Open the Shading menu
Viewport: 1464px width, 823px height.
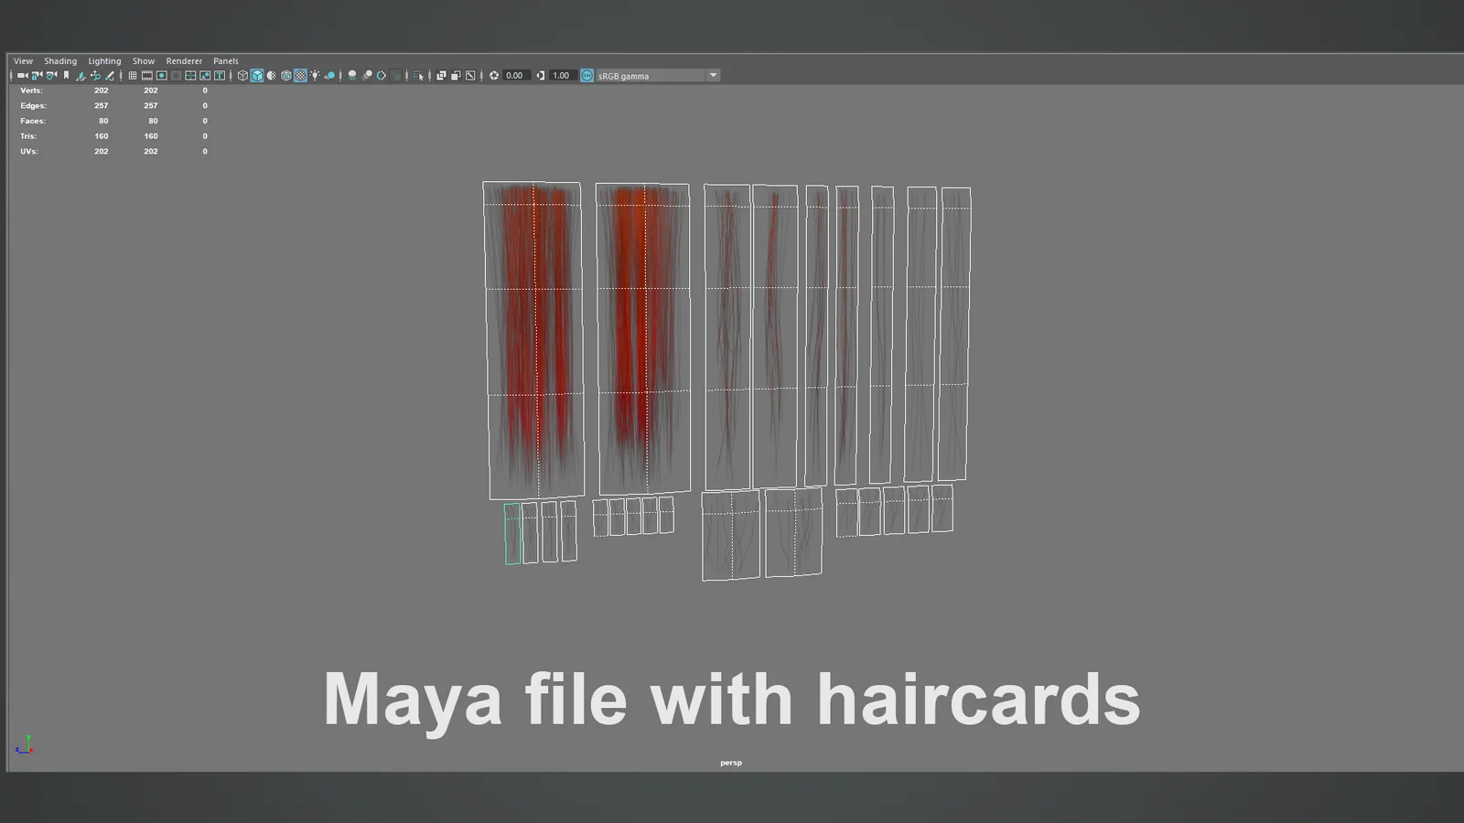coord(60,60)
